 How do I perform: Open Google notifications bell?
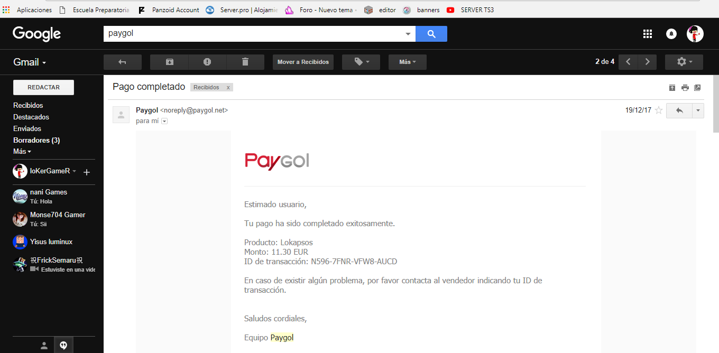click(671, 34)
